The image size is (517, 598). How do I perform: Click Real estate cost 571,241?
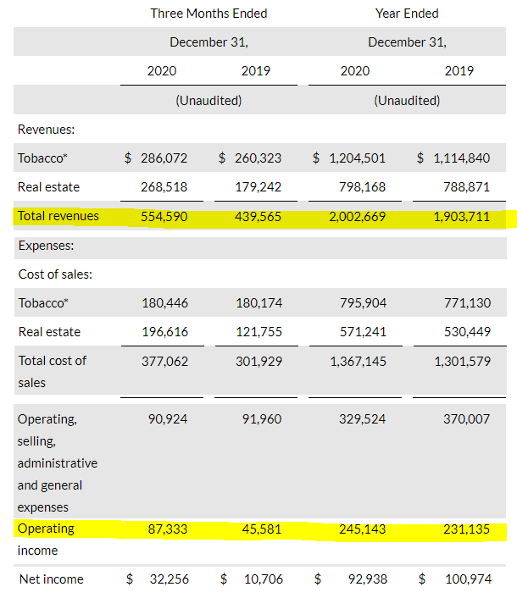pyautogui.click(x=364, y=332)
